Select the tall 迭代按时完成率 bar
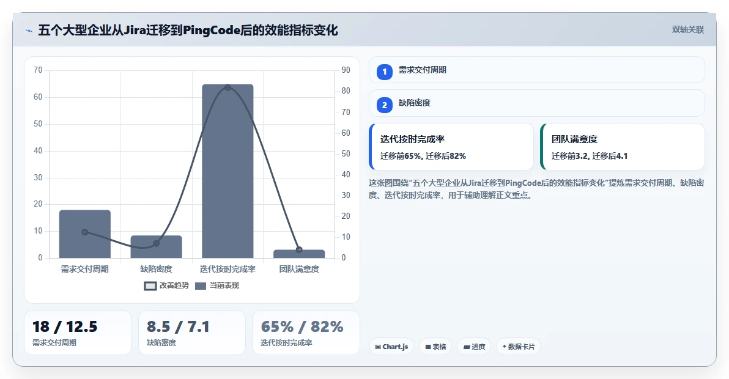The image size is (729, 379). click(228, 171)
